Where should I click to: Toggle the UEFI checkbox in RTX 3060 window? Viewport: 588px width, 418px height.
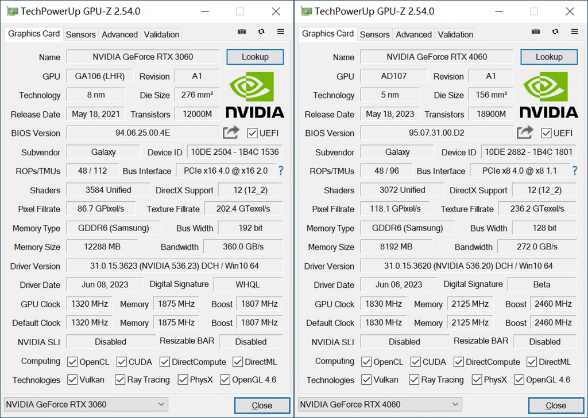(253, 133)
